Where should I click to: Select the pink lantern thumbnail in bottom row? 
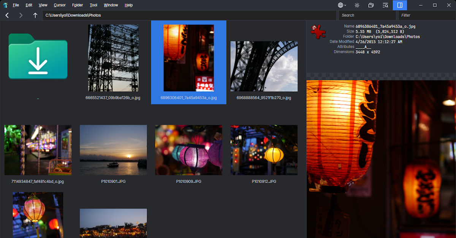[38, 215]
